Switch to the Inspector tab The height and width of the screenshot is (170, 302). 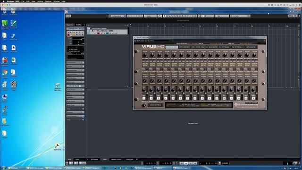(70, 25)
